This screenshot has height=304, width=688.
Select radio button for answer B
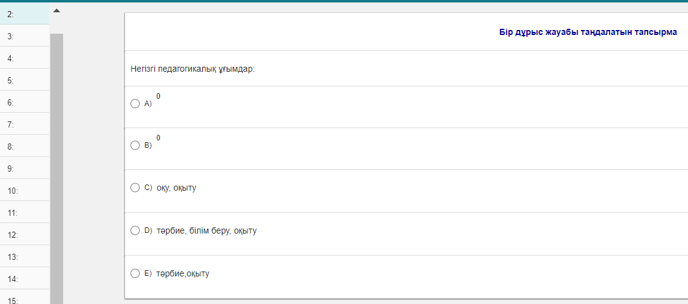click(x=135, y=145)
